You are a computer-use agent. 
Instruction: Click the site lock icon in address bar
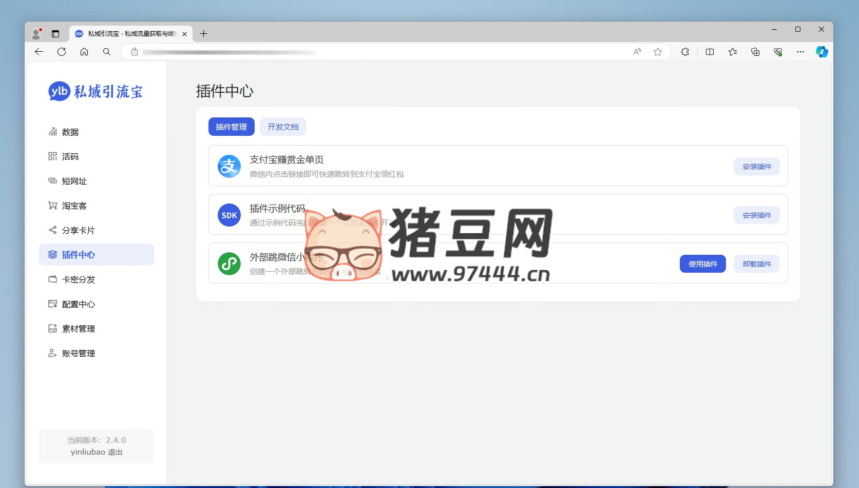pos(135,52)
